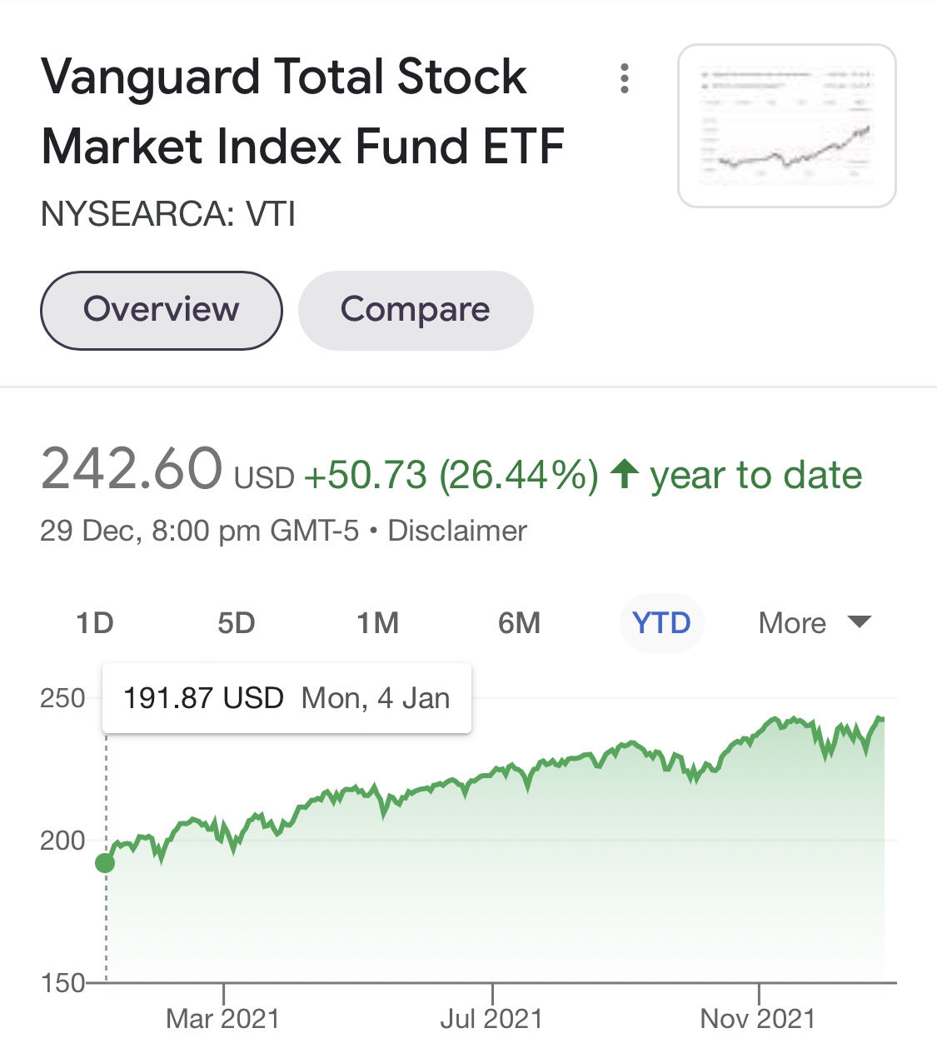Show the 1D price range

(94, 623)
